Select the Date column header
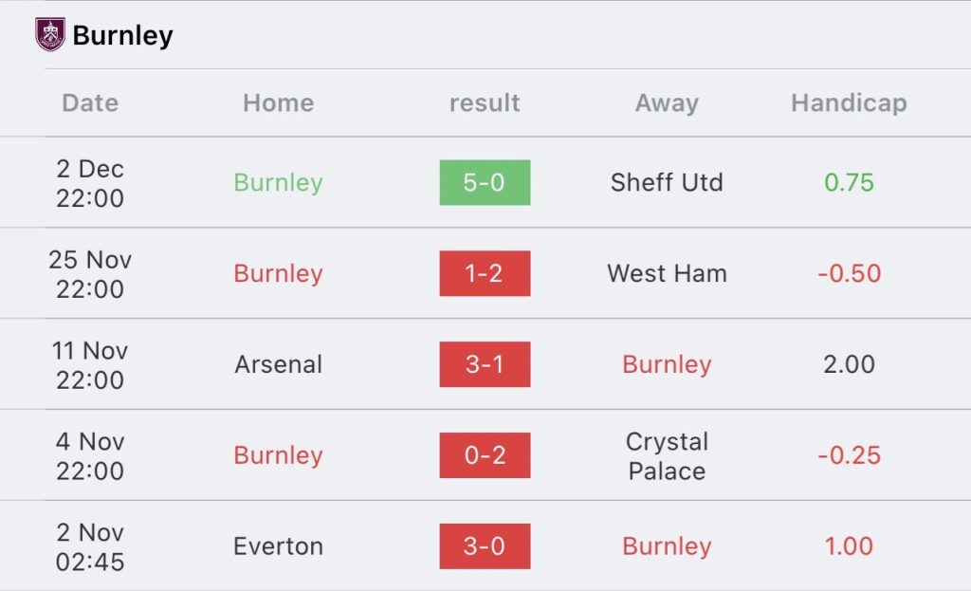The image size is (971, 591). 90,102
